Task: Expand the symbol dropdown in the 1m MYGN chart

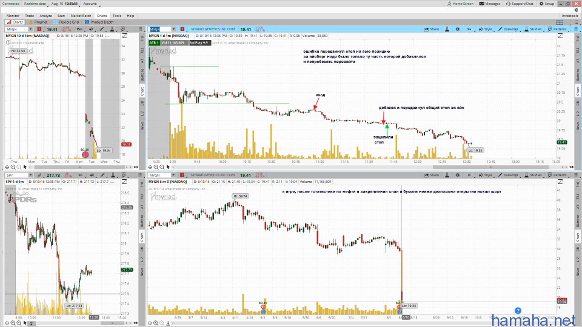Action: (173, 29)
